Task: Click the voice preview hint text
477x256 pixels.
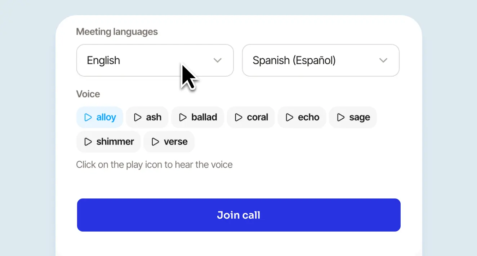Action: [x=154, y=164]
